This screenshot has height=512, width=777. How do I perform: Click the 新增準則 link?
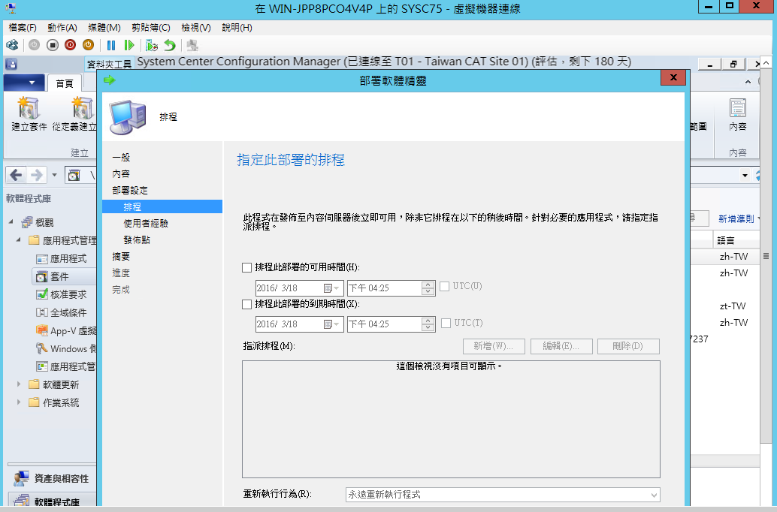736,219
